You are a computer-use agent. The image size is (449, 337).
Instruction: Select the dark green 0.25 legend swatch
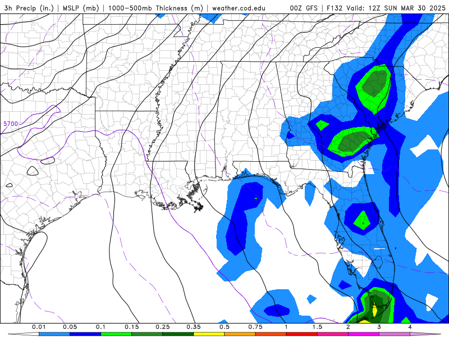[178, 334]
